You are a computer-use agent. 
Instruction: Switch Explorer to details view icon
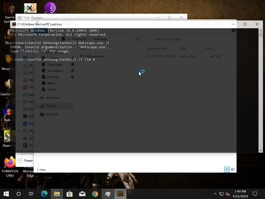pos(227,169)
